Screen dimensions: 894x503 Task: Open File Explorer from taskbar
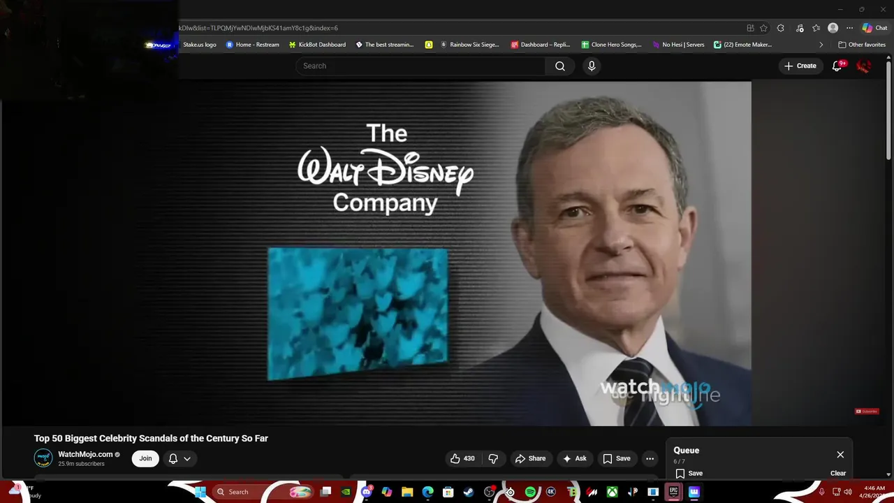tap(407, 492)
